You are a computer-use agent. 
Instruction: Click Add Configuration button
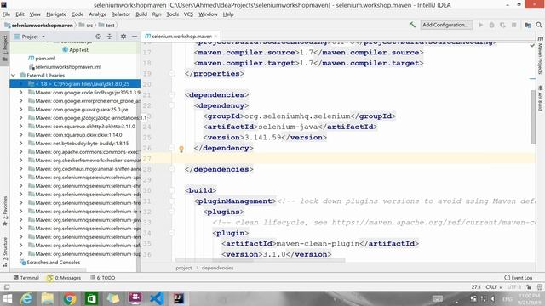(446, 25)
